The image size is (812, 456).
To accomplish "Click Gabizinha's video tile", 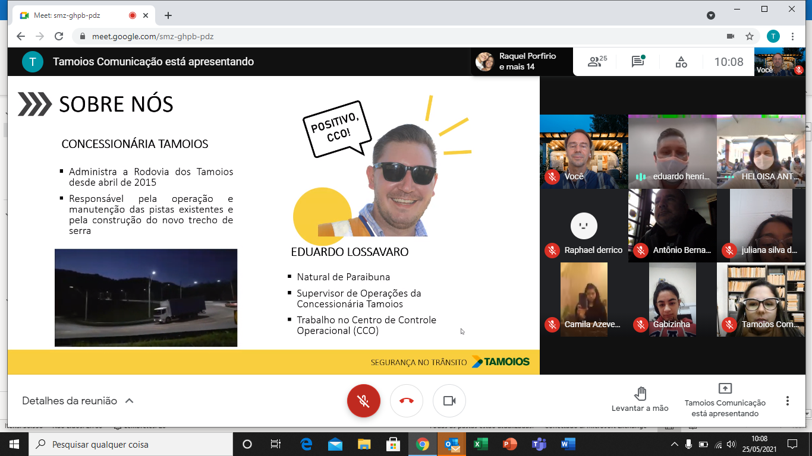I will tap(672, 300).
